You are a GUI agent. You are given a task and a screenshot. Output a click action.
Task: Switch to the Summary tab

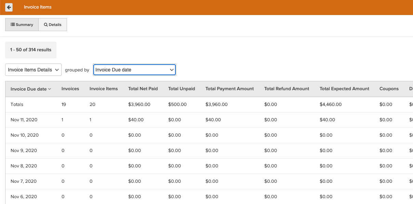(22, 25)
